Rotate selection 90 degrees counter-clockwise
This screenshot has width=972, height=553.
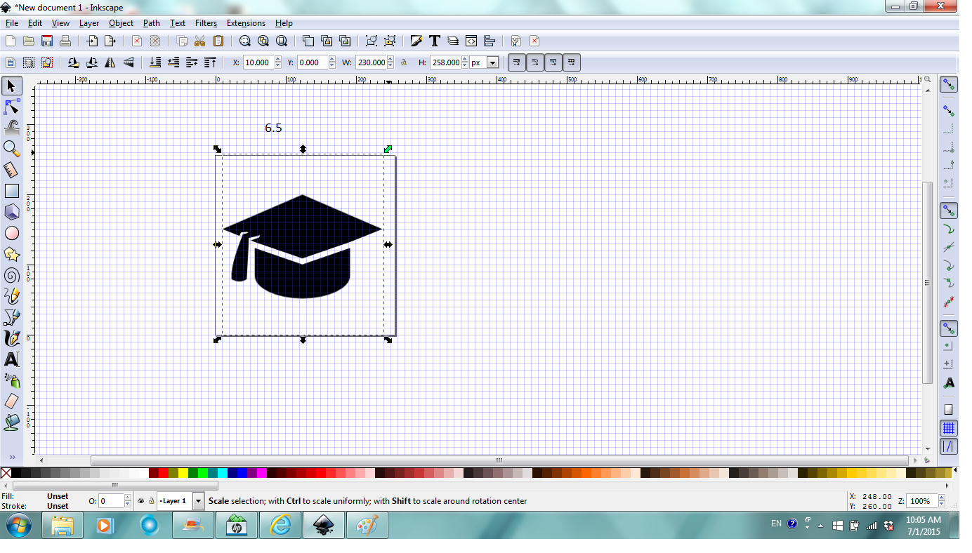(74, 62)
